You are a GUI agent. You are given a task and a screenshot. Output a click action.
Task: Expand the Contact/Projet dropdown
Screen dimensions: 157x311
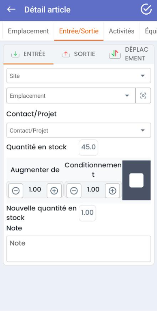[79, 130]
